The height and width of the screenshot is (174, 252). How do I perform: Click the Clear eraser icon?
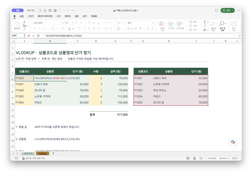pyautogui.click(x=205, y=30)
